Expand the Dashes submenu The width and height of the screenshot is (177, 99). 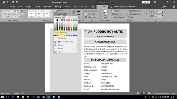[66, 48]
